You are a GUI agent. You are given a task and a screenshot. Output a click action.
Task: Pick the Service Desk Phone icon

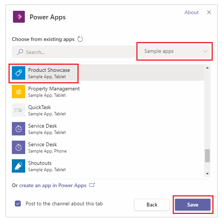[x=19, y=147]
